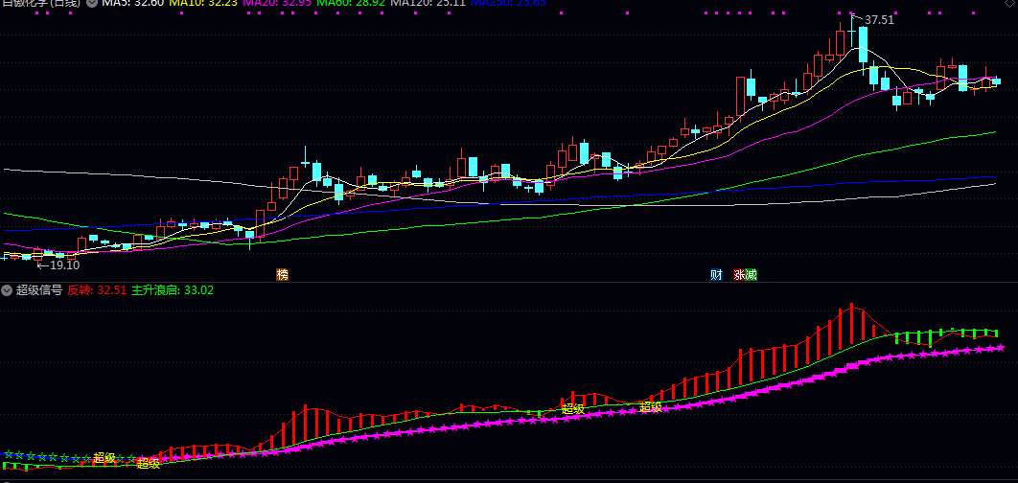Click the 减 marker icon
Screen dimensions: 1018x483
(x=752, y=275)
